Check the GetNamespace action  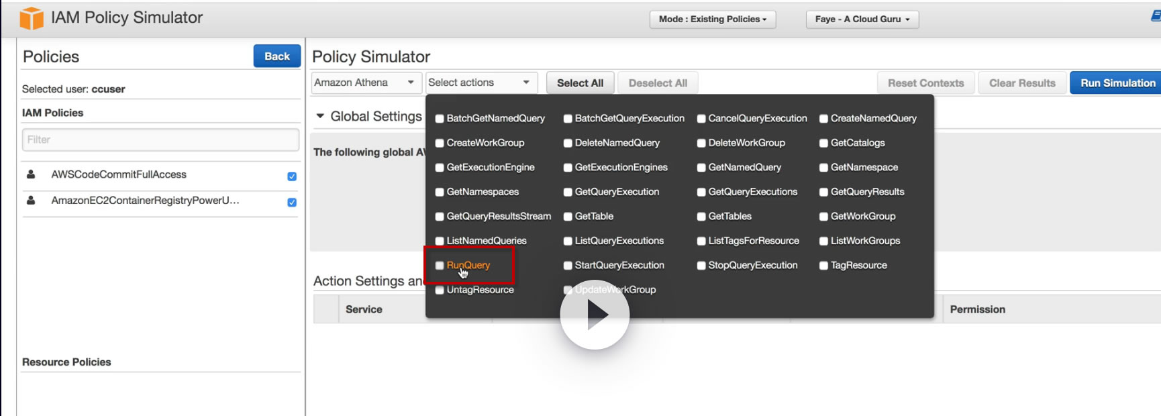point(823,168)
